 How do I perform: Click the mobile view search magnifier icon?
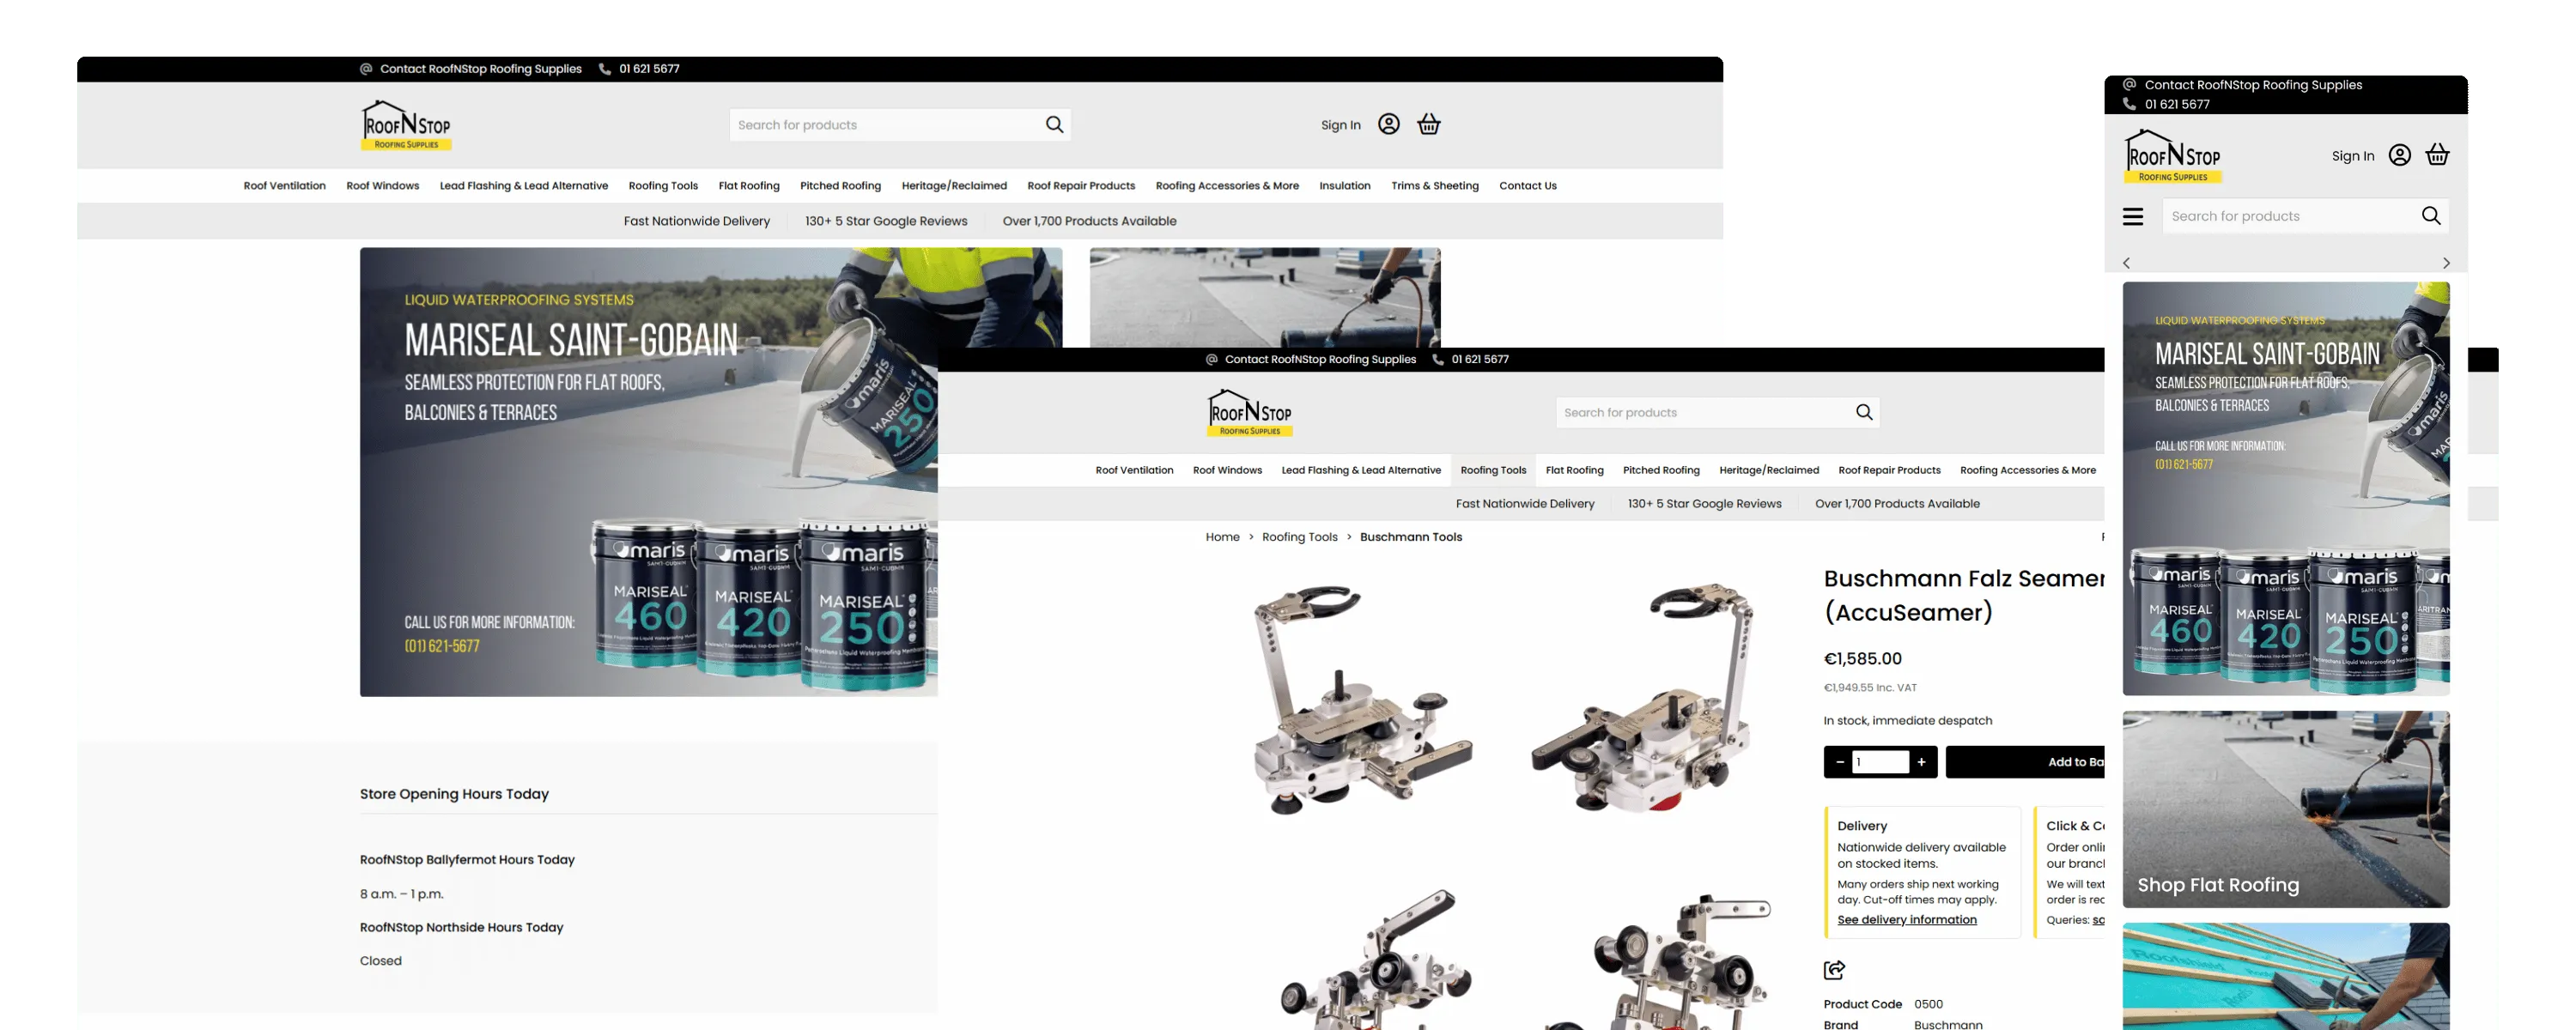(2431, 216)
